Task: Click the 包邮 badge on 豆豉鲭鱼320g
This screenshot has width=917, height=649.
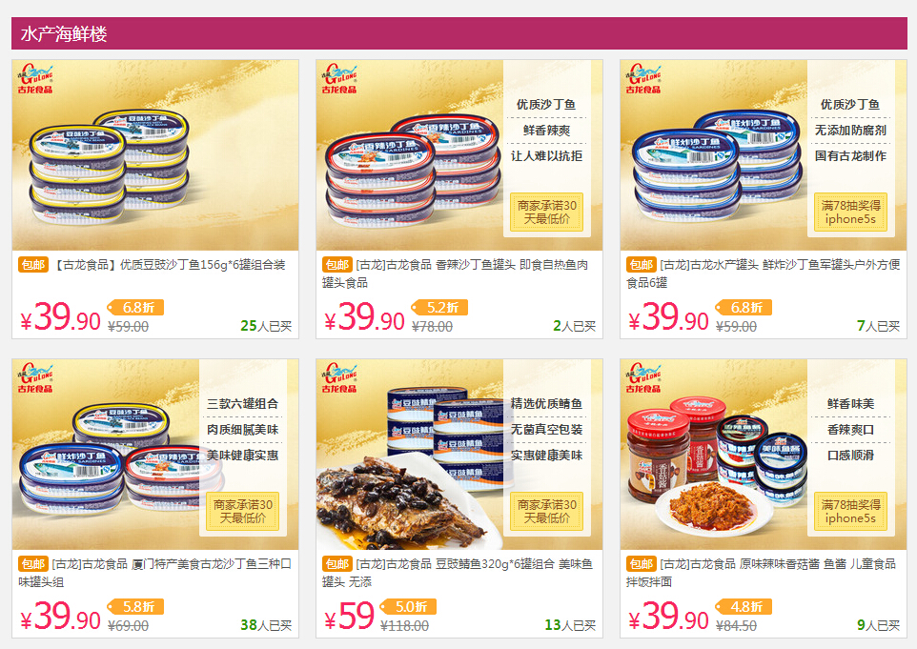Action: pos(337,564)
